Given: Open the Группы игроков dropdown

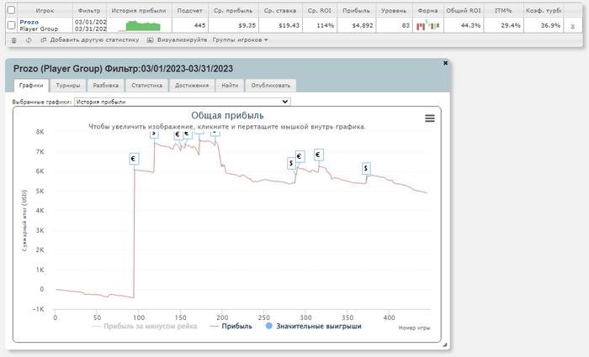Looking at the screenshot, I should [240, 39].
